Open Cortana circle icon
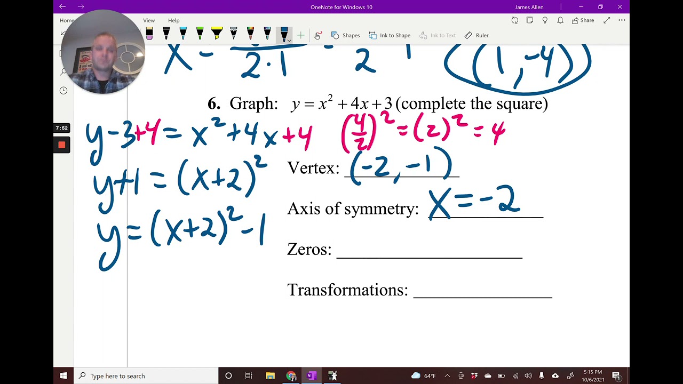The width and height of the screenshot is (683, 384). pos(228,376)
